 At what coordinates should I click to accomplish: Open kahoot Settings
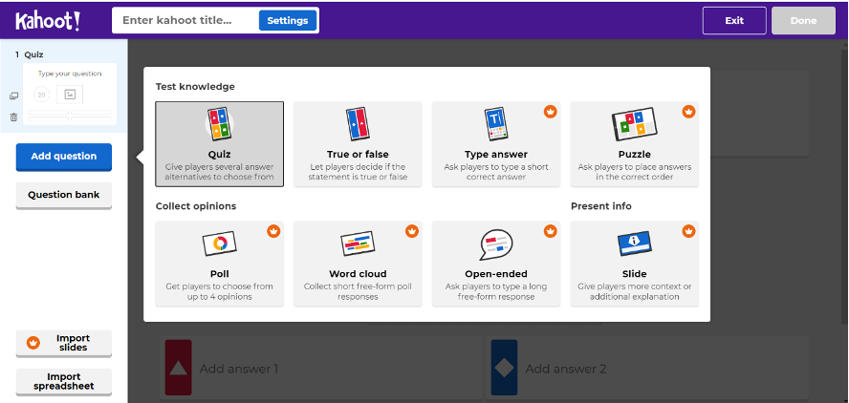(x=288, y=21)
